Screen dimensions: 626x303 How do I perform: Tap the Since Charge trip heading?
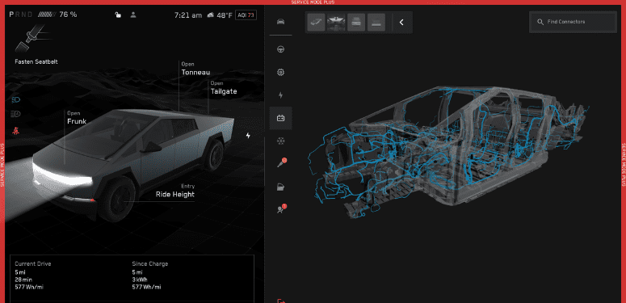tap(150, 264)
